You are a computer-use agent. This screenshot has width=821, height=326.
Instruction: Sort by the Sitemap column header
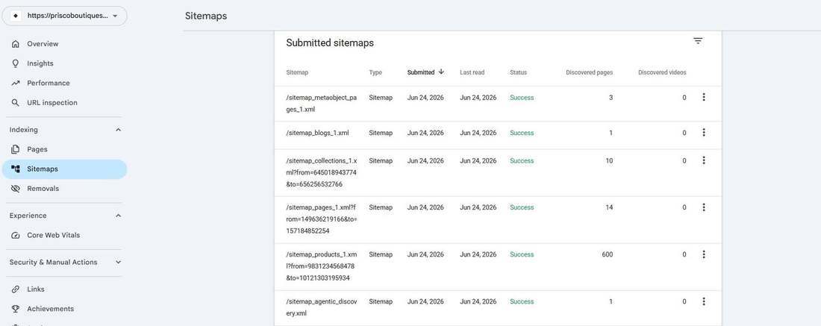pos(297,73)
